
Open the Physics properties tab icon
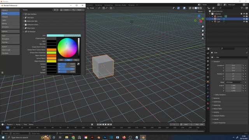[208, 93]
